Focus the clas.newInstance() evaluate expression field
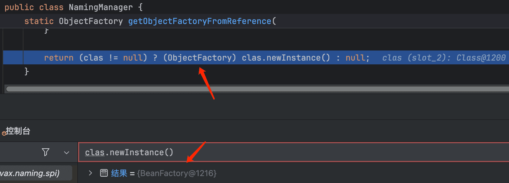The width and height of the screenshot is (509, 183). 293,152
